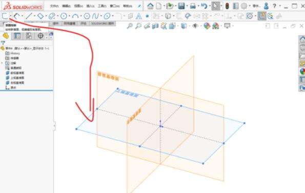Screen dimensions: 305x193
Task: Select the Arc sketch tool
Action: tap(75, 16)
